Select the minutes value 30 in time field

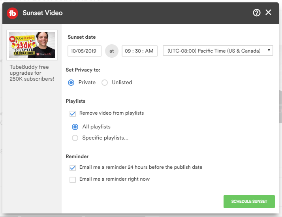(x=139, y=51)
